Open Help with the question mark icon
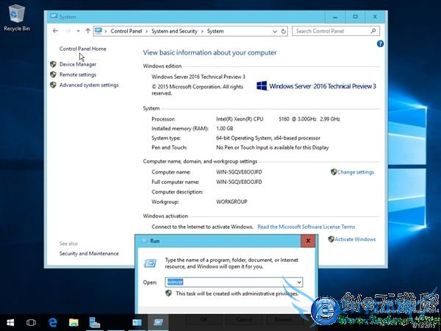The height and width of the screenshot is (331, 441). tap(380, 43)
